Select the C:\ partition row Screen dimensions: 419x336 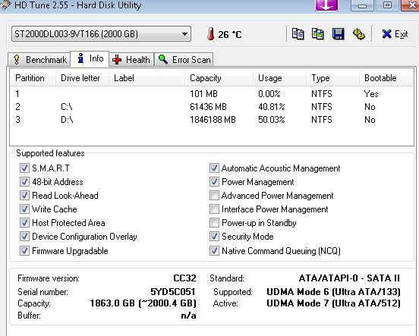(x=212, y=107)
